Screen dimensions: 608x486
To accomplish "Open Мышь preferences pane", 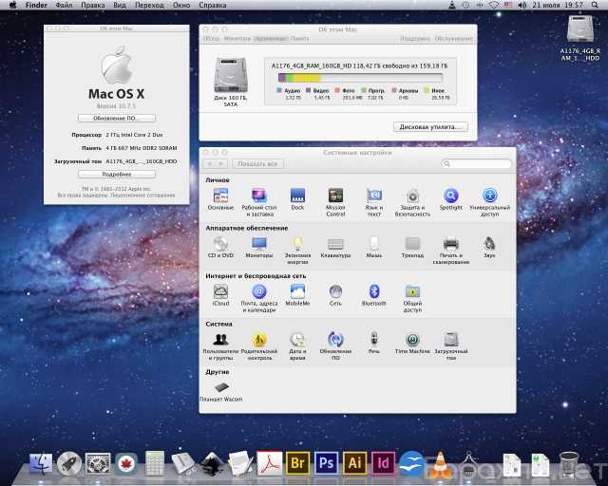I will point(373,247).
